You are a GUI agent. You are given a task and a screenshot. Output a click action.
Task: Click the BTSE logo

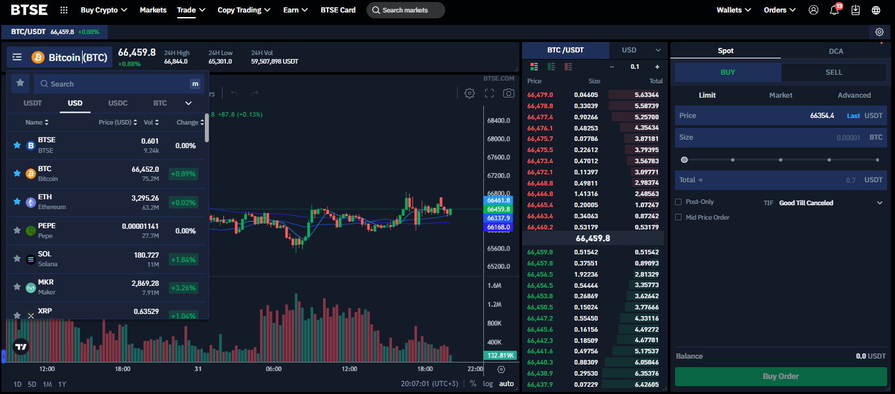pos(28,10)
